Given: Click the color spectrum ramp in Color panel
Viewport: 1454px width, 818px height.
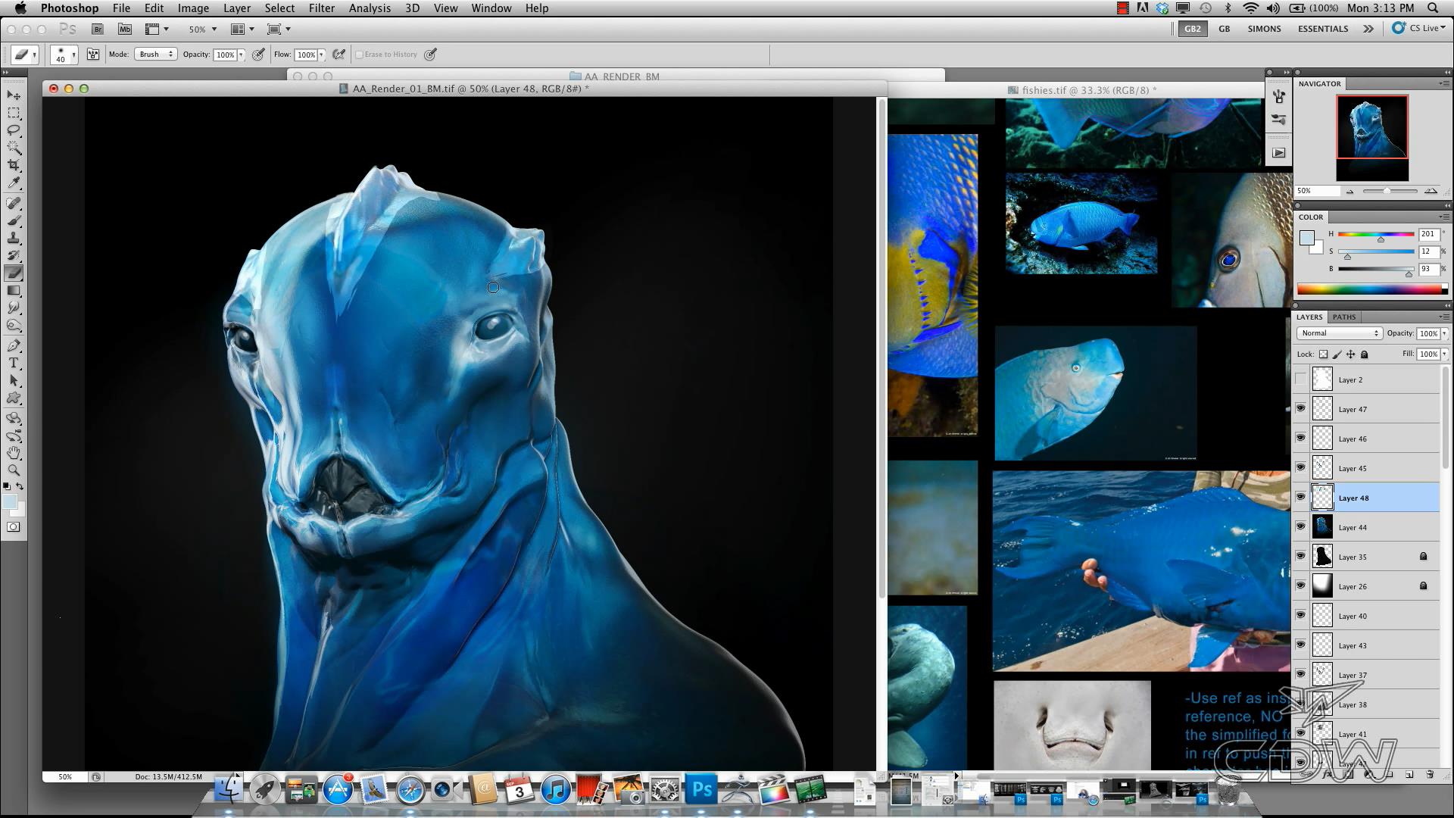Looking at the screenshot, I should point(1371,289).
